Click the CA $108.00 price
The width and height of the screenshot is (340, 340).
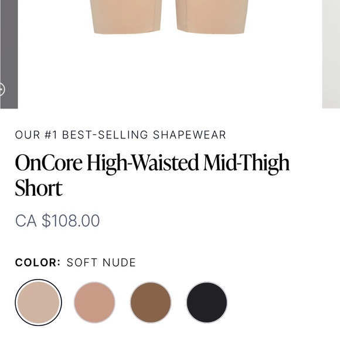pyautogui.click(x=57, y=221)
